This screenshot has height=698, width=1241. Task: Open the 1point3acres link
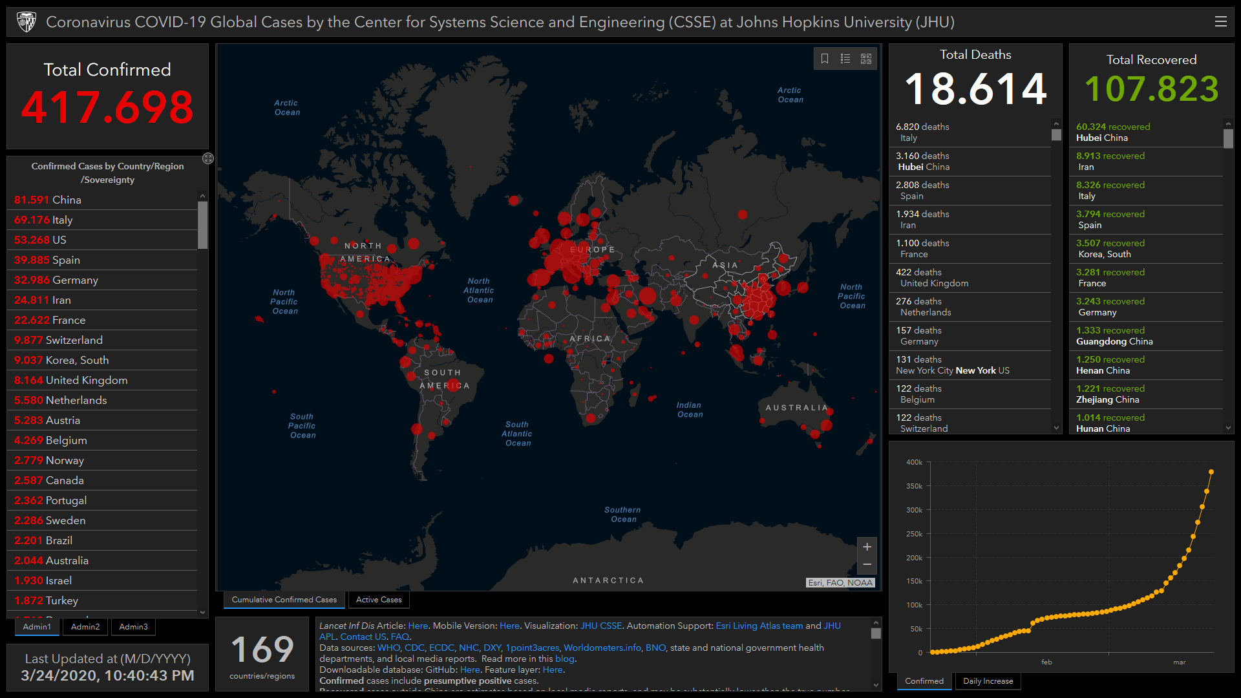(x=532, y=648)
